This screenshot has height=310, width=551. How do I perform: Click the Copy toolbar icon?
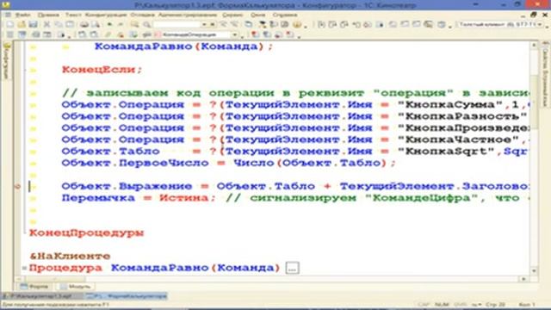click(x=59, y=24)
